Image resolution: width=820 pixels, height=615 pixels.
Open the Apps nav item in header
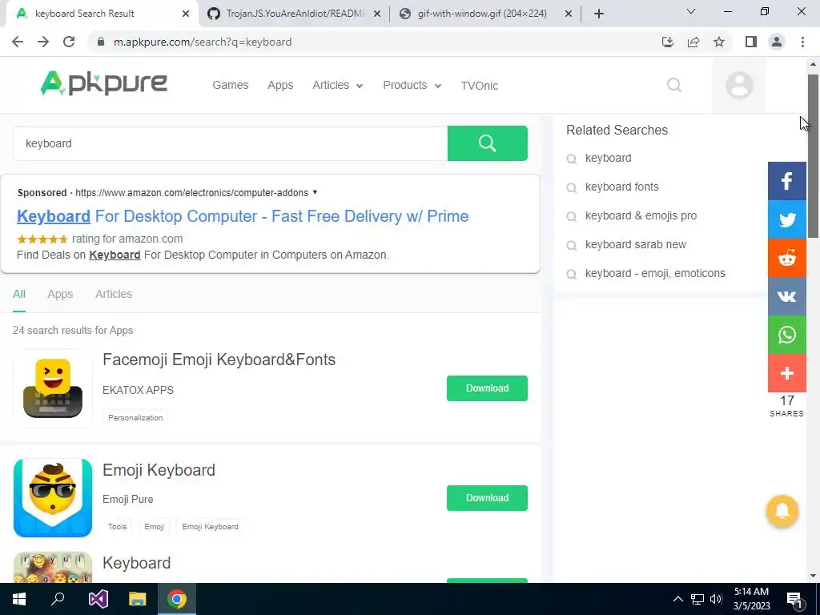tap(280, 85)
